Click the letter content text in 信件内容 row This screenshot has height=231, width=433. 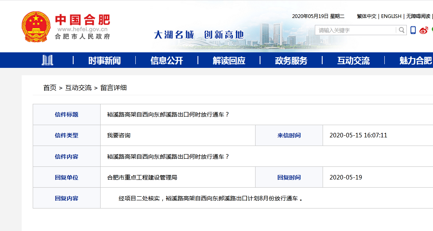click(168, 157)
